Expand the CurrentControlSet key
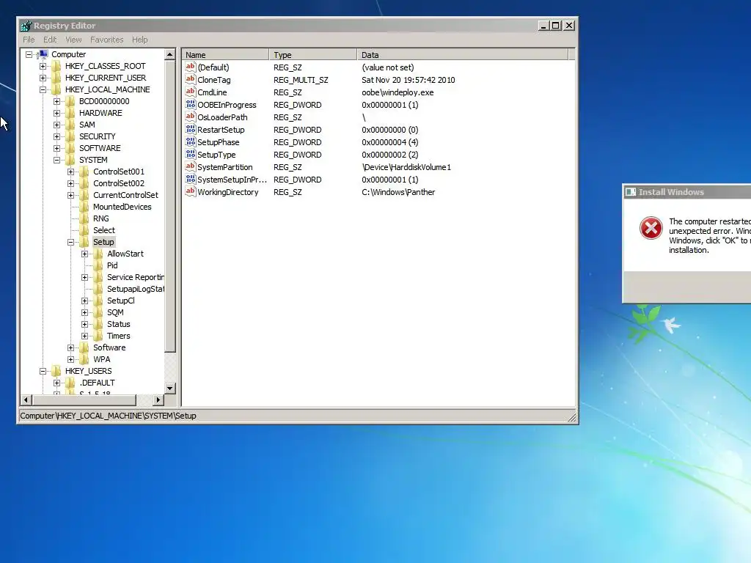 click(70, 195)
